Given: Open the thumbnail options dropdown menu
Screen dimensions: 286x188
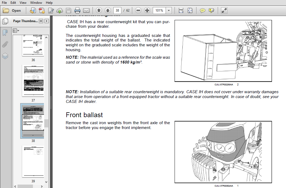Looking at the screenshot, I should 16,31.
